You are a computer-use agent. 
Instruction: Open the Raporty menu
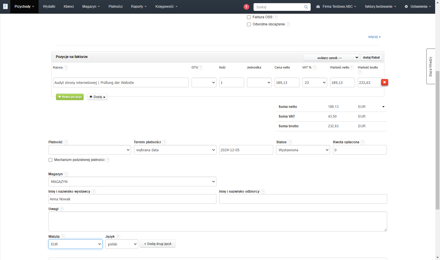coord(139,7)
